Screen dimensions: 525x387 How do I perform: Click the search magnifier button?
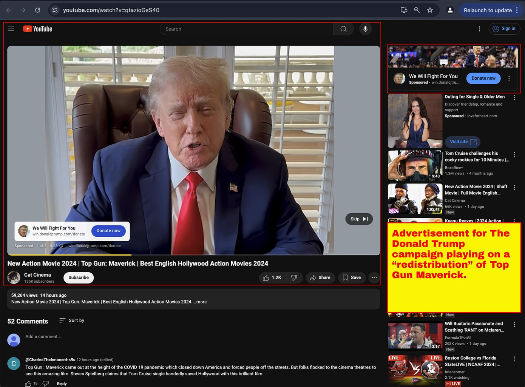pos(343,29)
